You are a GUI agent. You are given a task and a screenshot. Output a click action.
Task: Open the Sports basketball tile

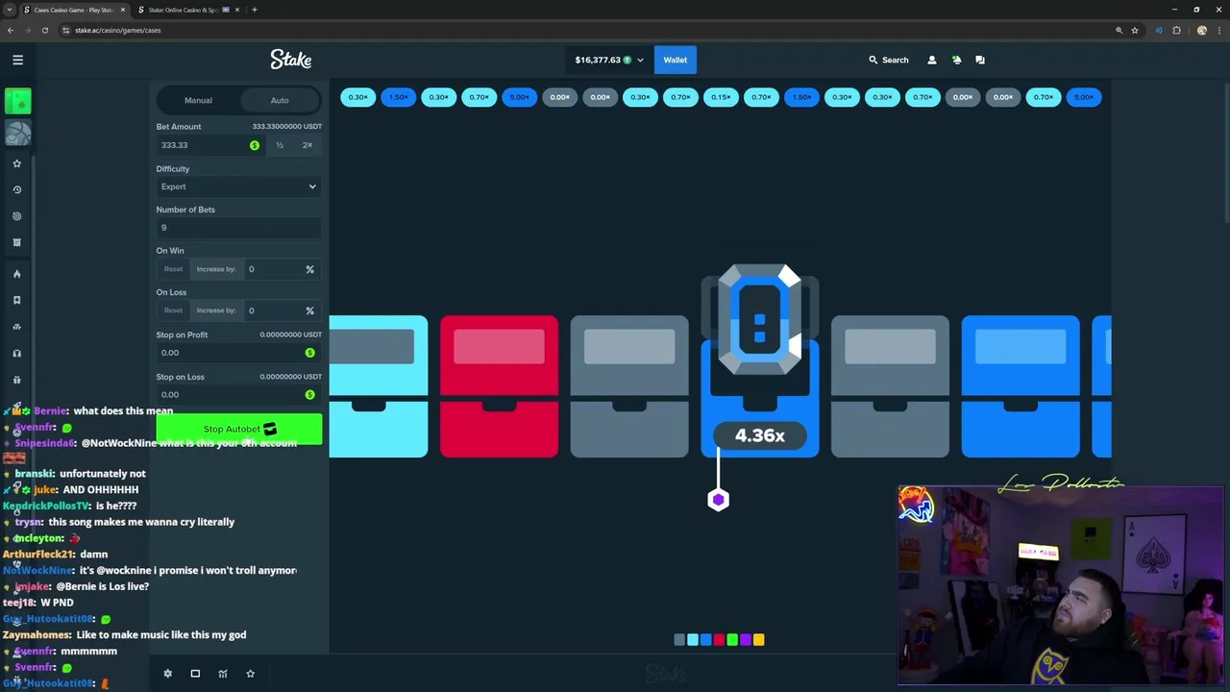point(17,133)
